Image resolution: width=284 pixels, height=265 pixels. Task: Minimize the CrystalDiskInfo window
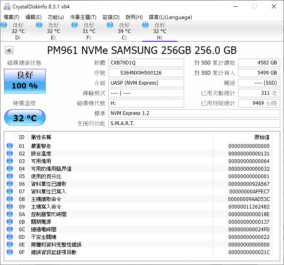236,6
